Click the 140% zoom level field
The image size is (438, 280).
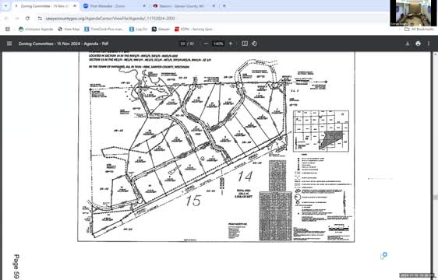(x=218, y=44)
